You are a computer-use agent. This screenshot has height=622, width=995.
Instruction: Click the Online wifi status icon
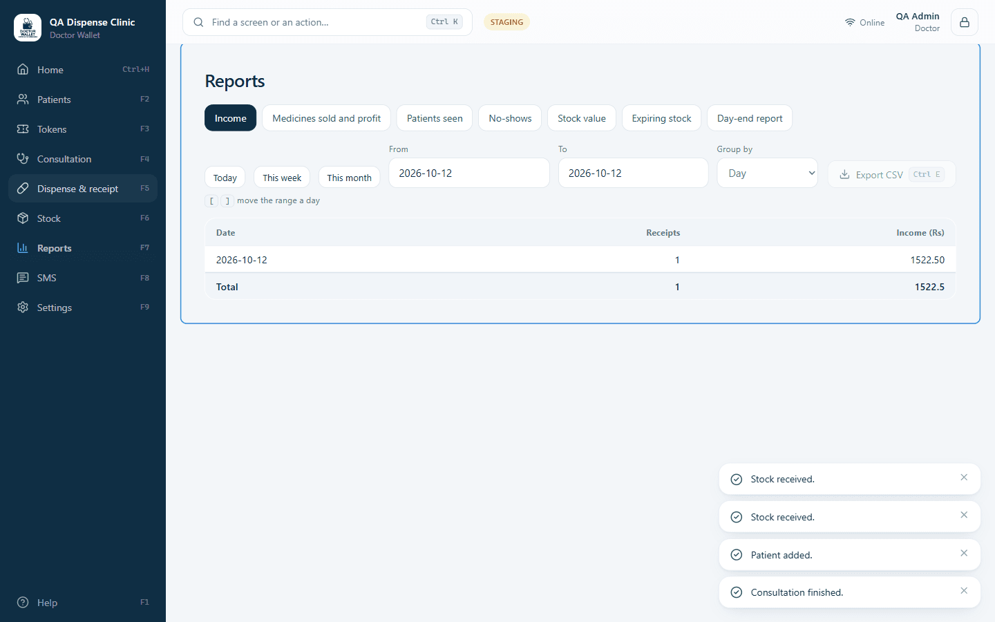(x=850, y=22)
